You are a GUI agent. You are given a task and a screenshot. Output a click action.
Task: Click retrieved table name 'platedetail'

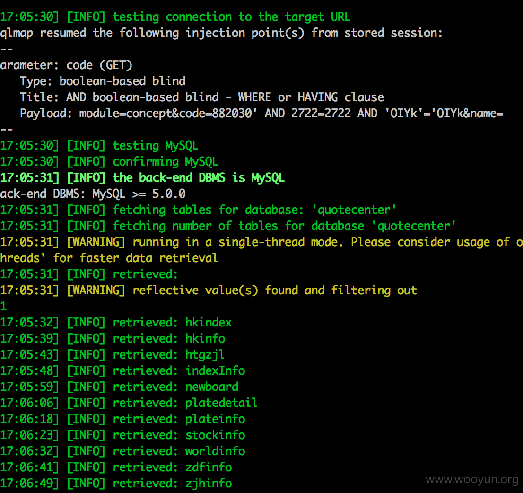pos(221,403)
